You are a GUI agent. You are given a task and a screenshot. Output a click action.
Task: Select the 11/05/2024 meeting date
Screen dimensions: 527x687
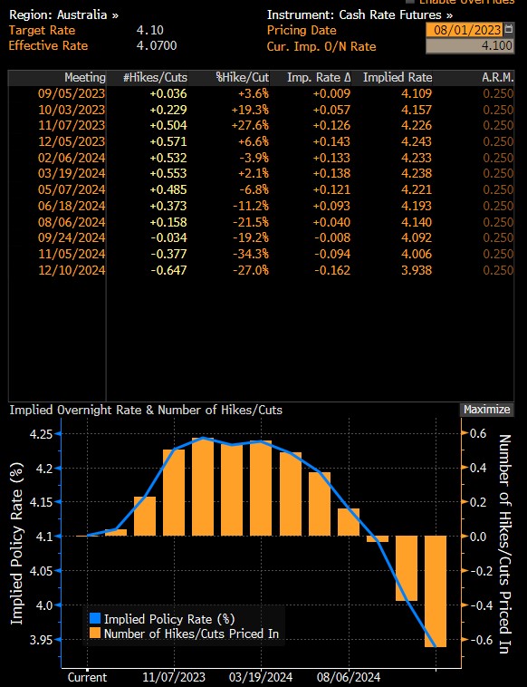click(72, 254)
